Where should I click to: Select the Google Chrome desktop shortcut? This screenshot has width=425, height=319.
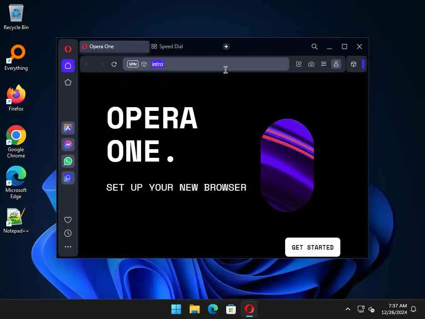pyautogui.click(x=16, y=142)
